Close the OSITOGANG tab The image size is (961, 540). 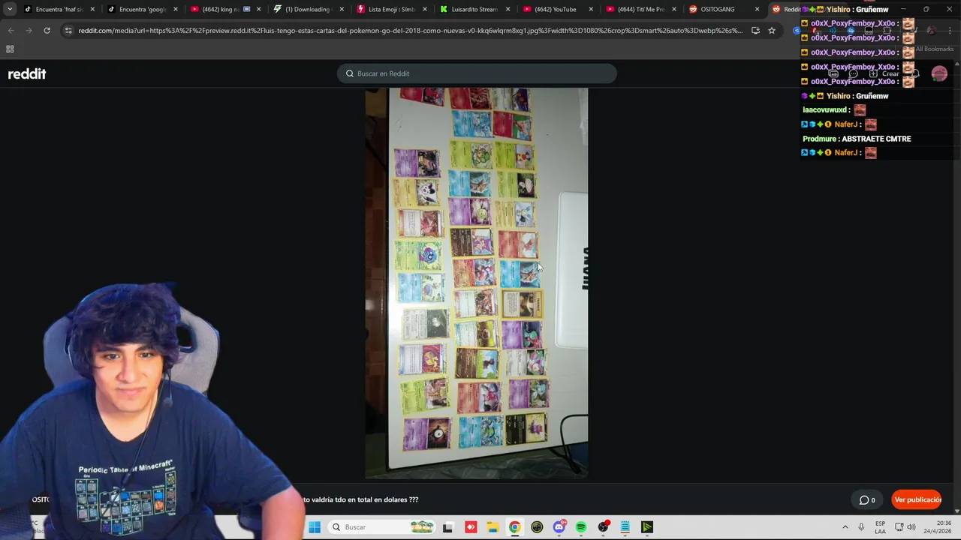pyautogui.click(x=757, y=9)
